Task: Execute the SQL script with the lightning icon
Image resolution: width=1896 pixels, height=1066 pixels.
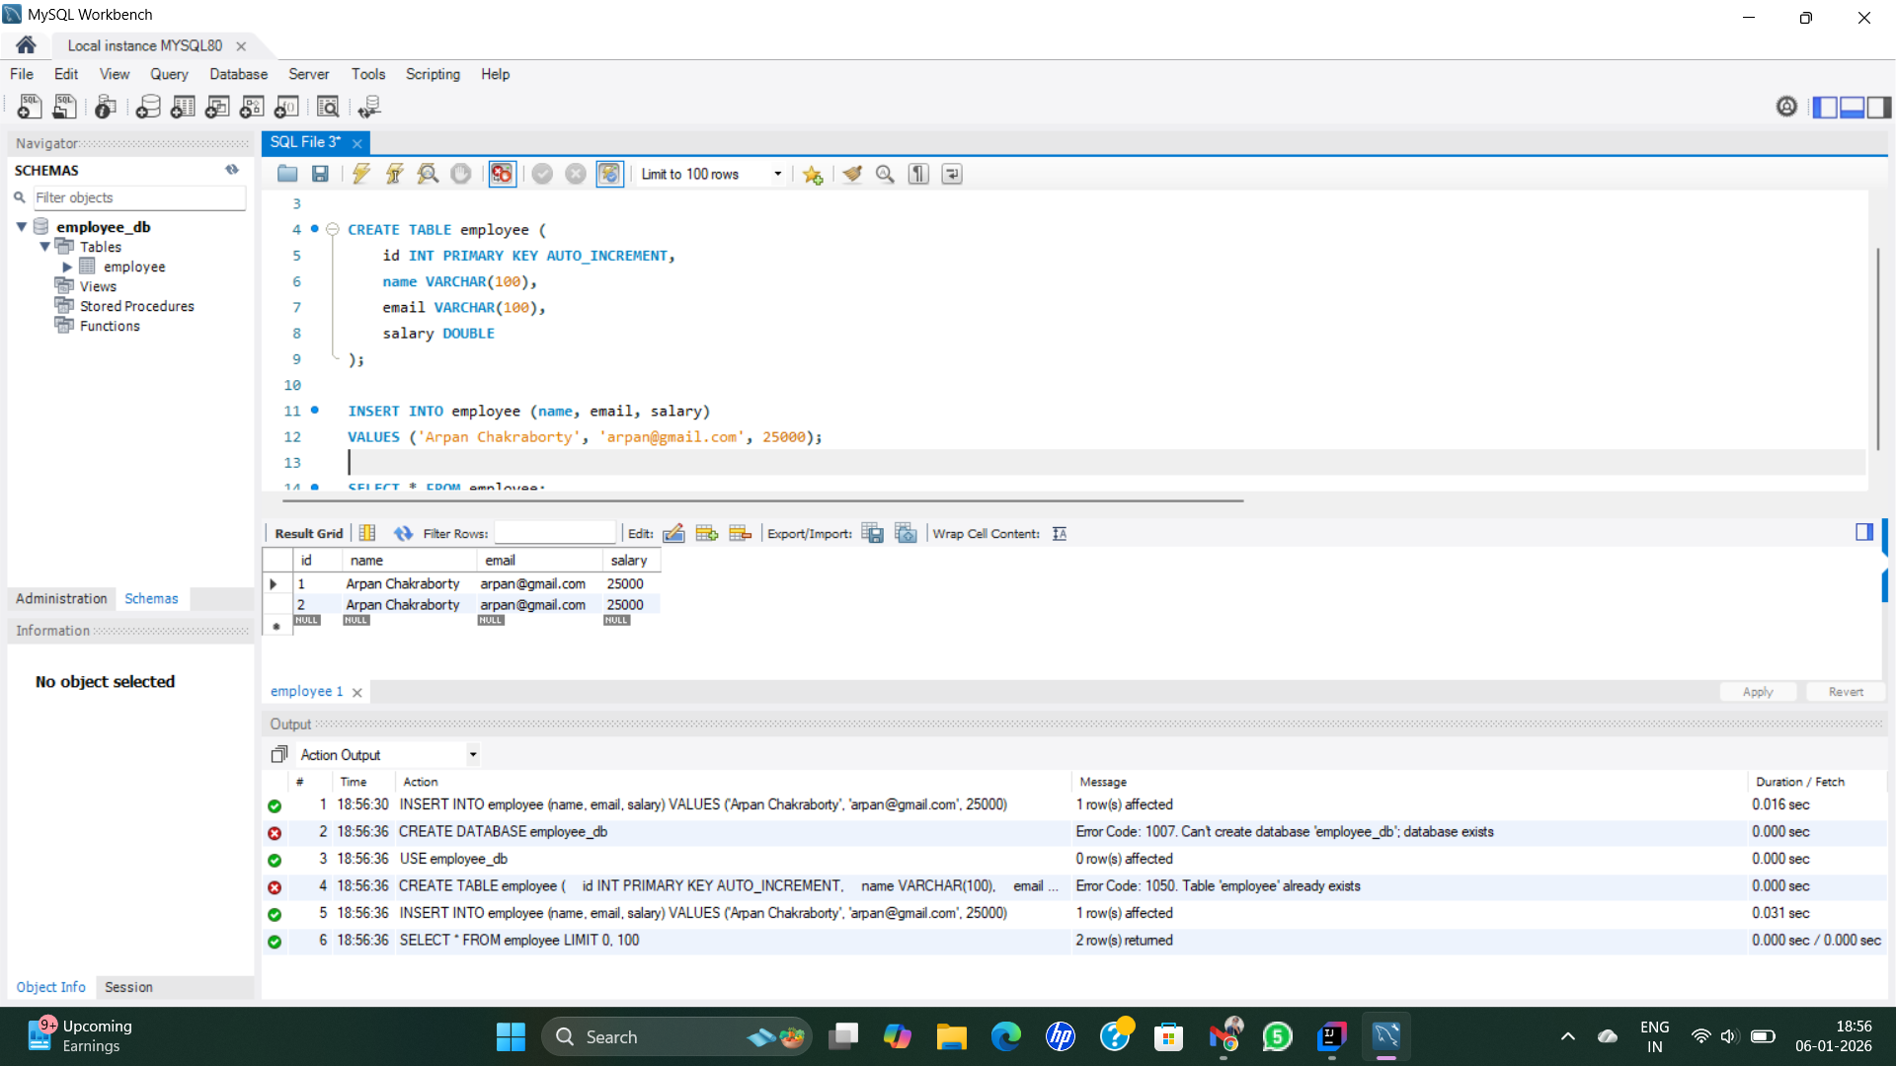Action: tap(360, 174)
